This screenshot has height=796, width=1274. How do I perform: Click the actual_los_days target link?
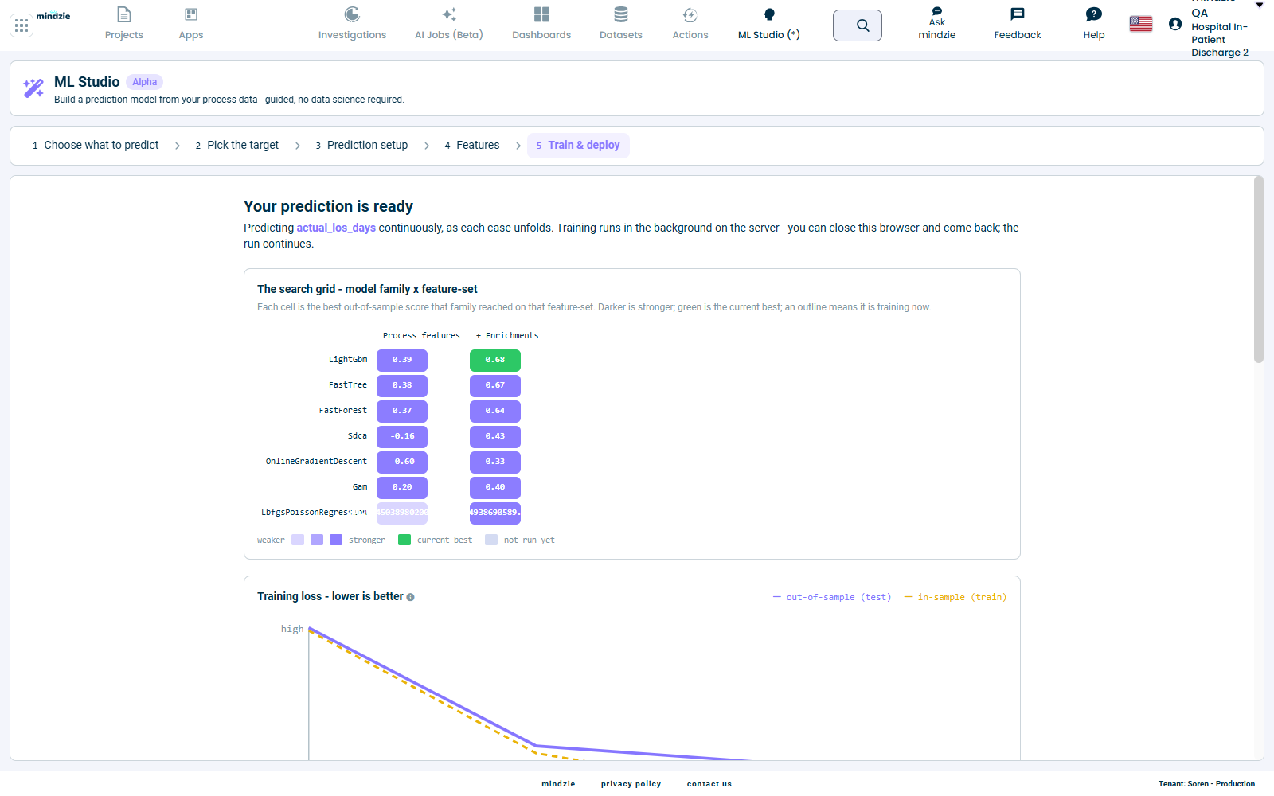[336, 228]
